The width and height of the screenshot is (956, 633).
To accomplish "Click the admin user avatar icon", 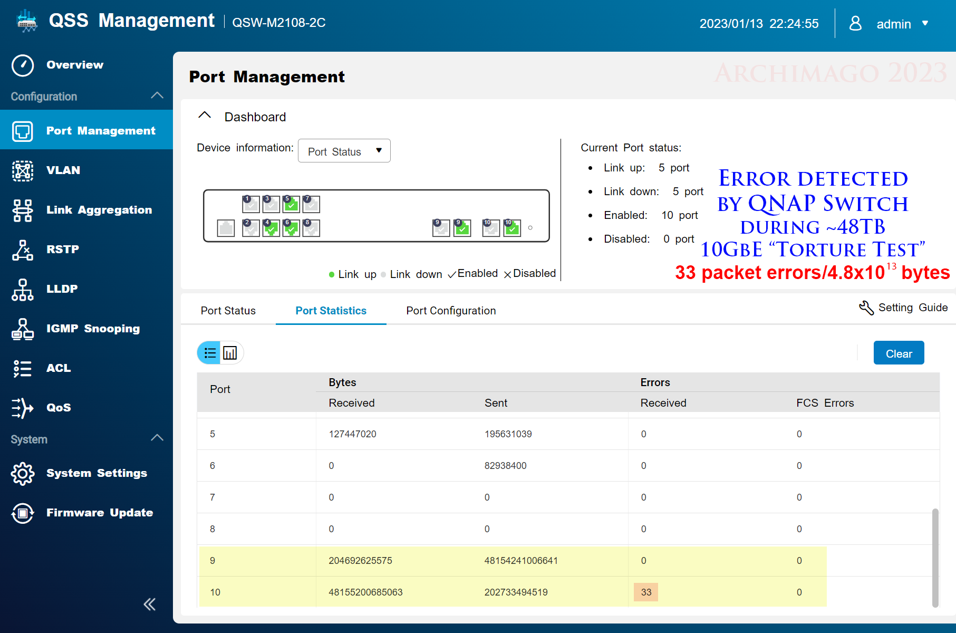I will click(855, 23).
